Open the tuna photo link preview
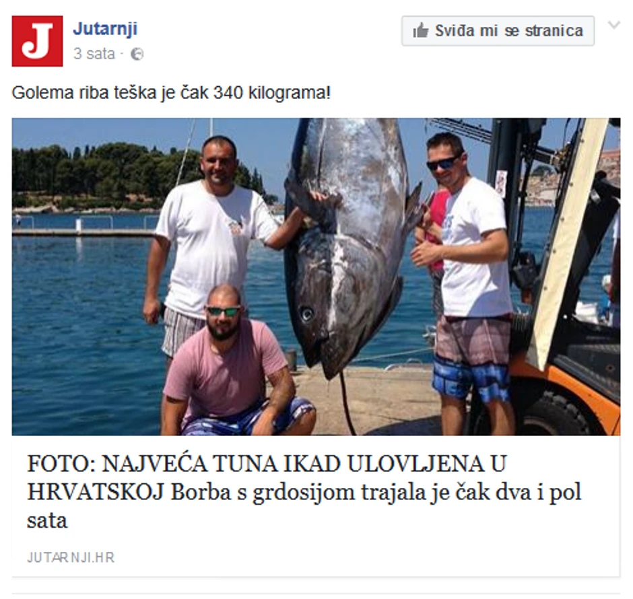Viewport: 633px width, 599px height. (316, 277)
